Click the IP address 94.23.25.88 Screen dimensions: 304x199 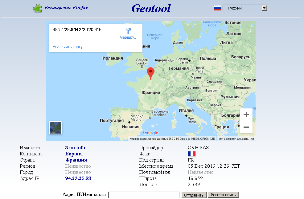tap(78, 178)
